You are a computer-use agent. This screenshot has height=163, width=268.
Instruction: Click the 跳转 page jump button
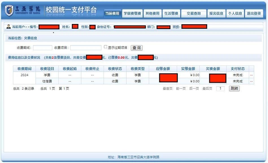tap(234, 88)
